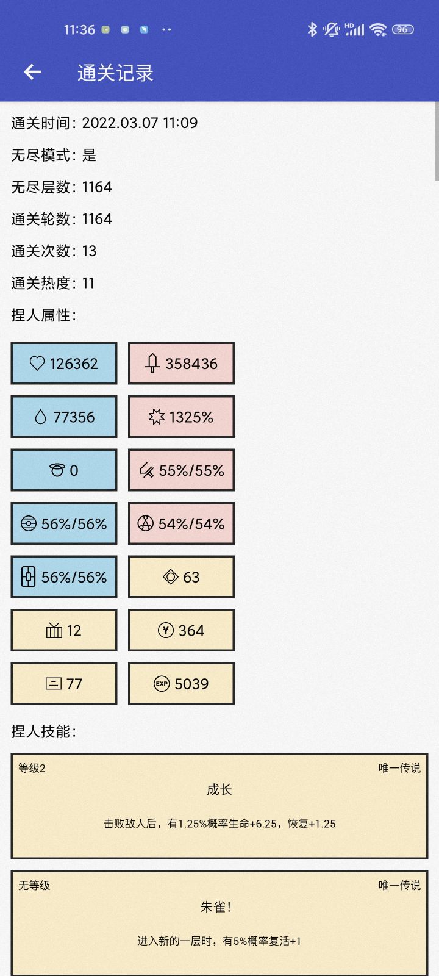Tap the back arrow button
The height and width of the screenshot is (976, 439).
pos(32,73)
